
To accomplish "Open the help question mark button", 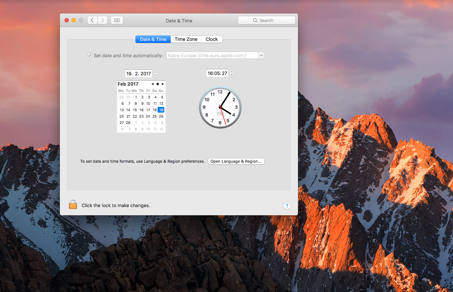I will click(x=287, y=206).
